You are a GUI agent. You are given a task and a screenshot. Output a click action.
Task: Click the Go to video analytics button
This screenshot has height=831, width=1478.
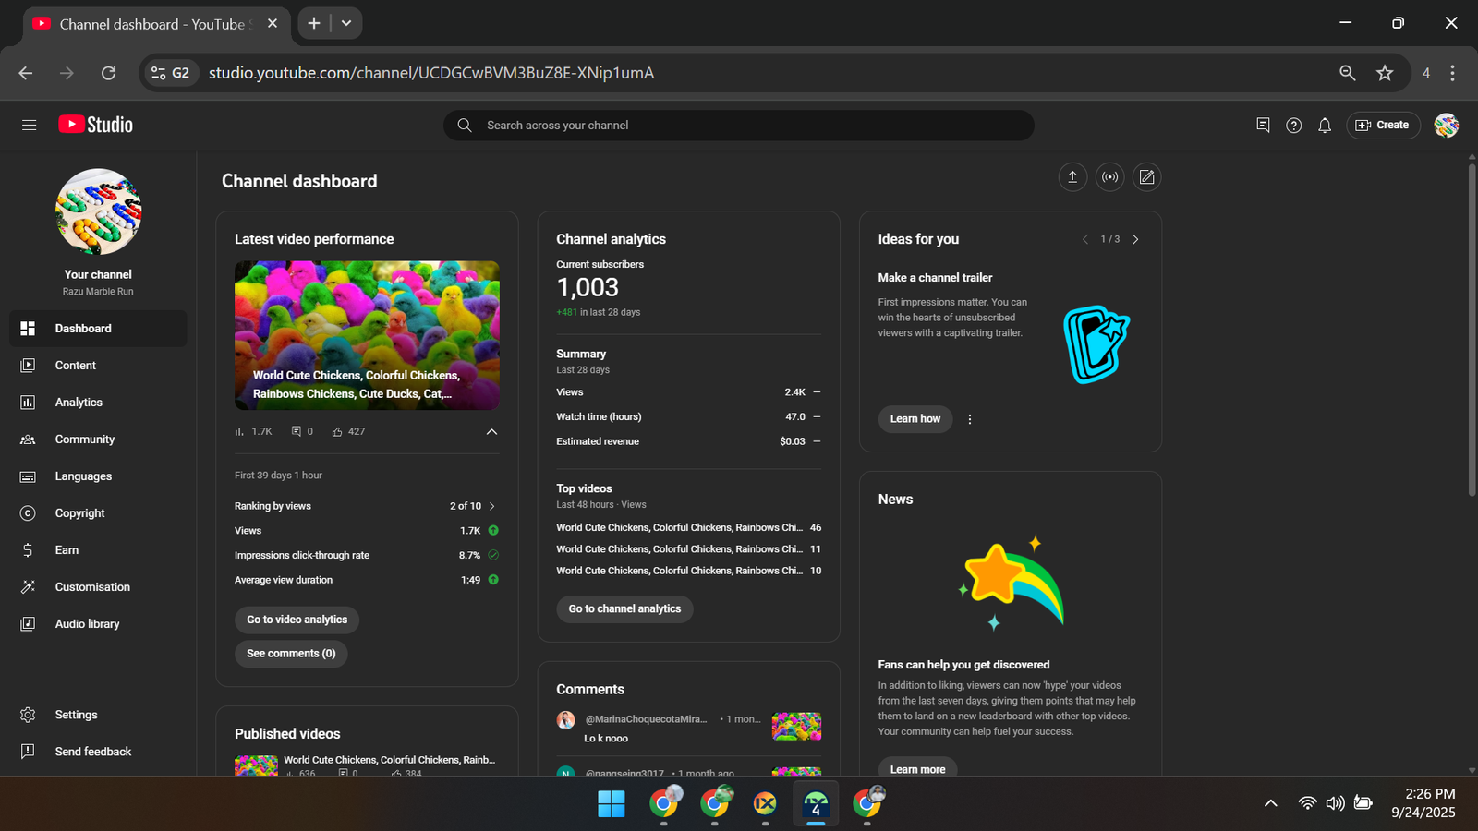point(297,620)
